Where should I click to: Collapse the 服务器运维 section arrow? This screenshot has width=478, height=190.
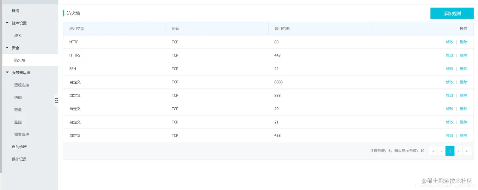7,73
